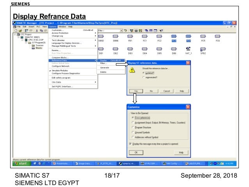Click No in reference data dialog
The image size is (249, 187).
[x=151, y=91]
